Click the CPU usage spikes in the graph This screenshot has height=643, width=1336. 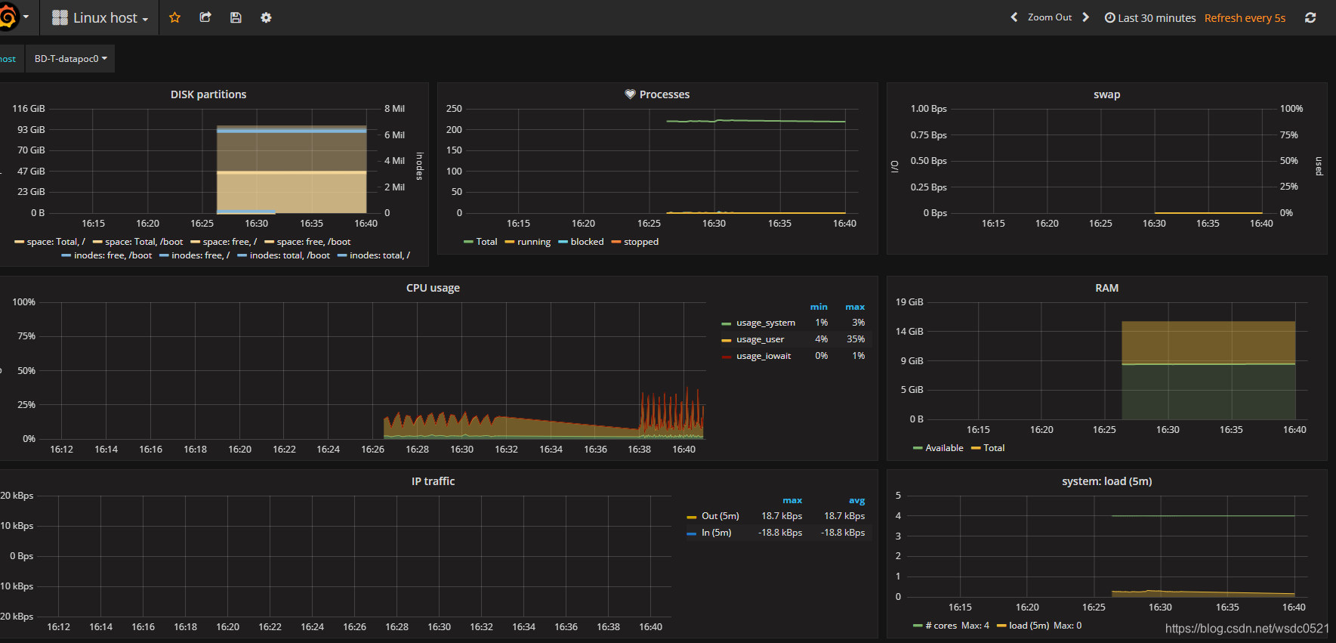pos(672,414)
